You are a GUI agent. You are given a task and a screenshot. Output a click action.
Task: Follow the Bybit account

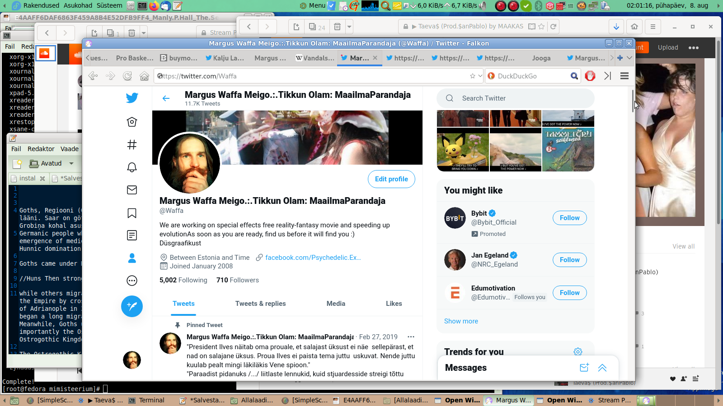tap(569, 218)
